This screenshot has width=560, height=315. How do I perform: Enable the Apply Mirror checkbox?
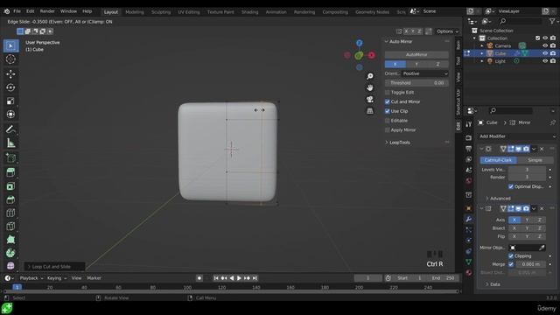pyautogui.click(x=388, y=130)
